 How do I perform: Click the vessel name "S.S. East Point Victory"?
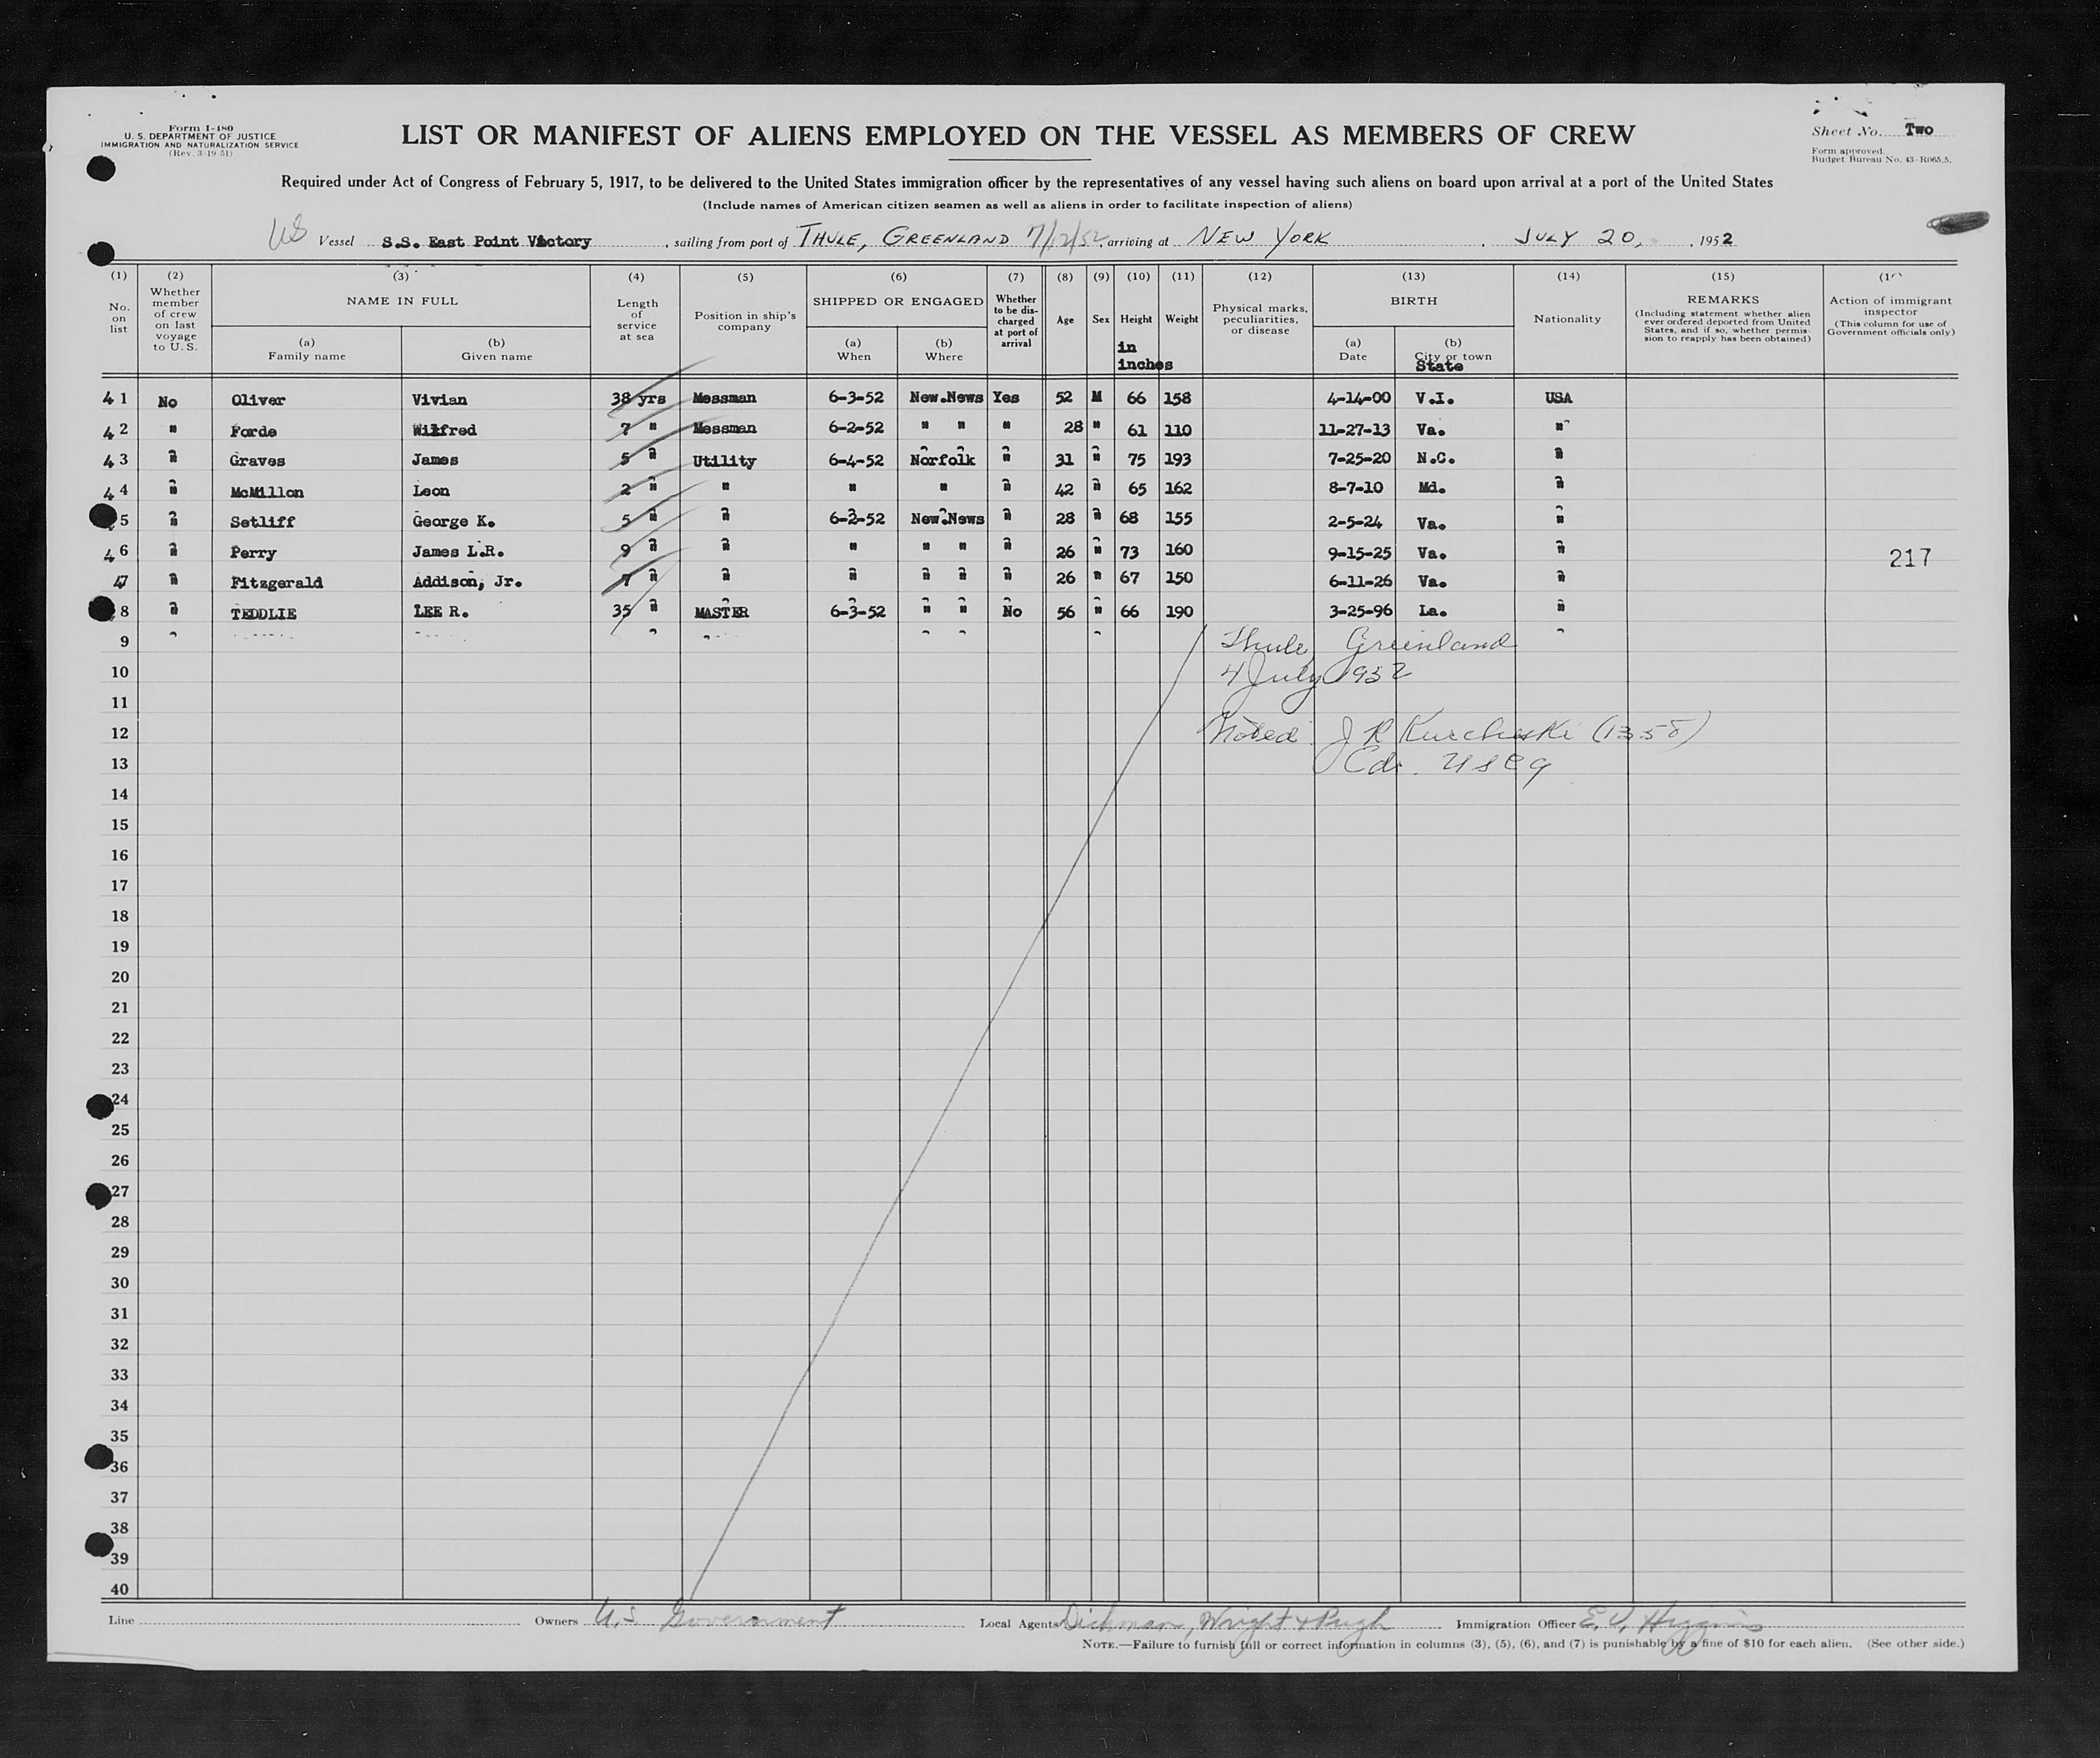(x=486, y=242)
